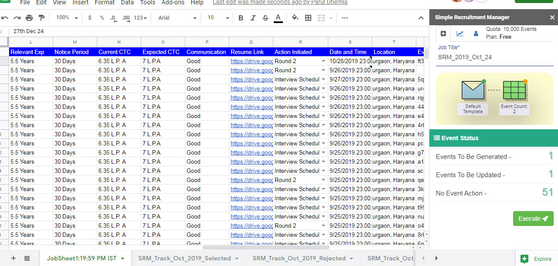Viewport: 558px width, 266px height.
Task: Open the resume link in the 10/28/2019 row
Action: pos(252,61)
